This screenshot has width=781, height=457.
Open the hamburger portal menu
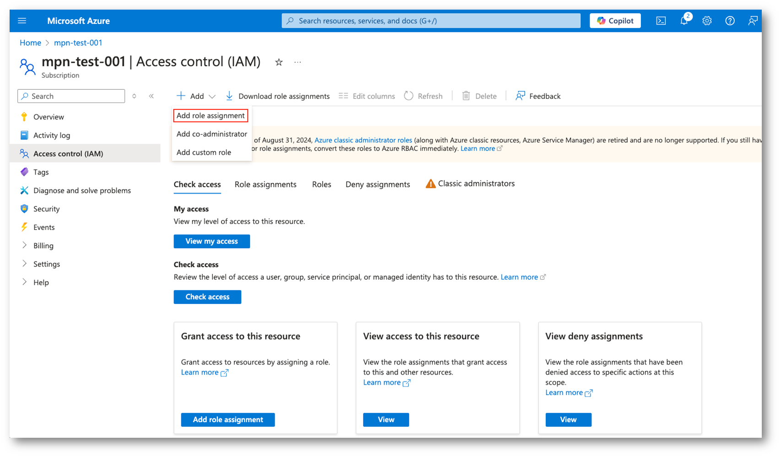coord(22,21)
